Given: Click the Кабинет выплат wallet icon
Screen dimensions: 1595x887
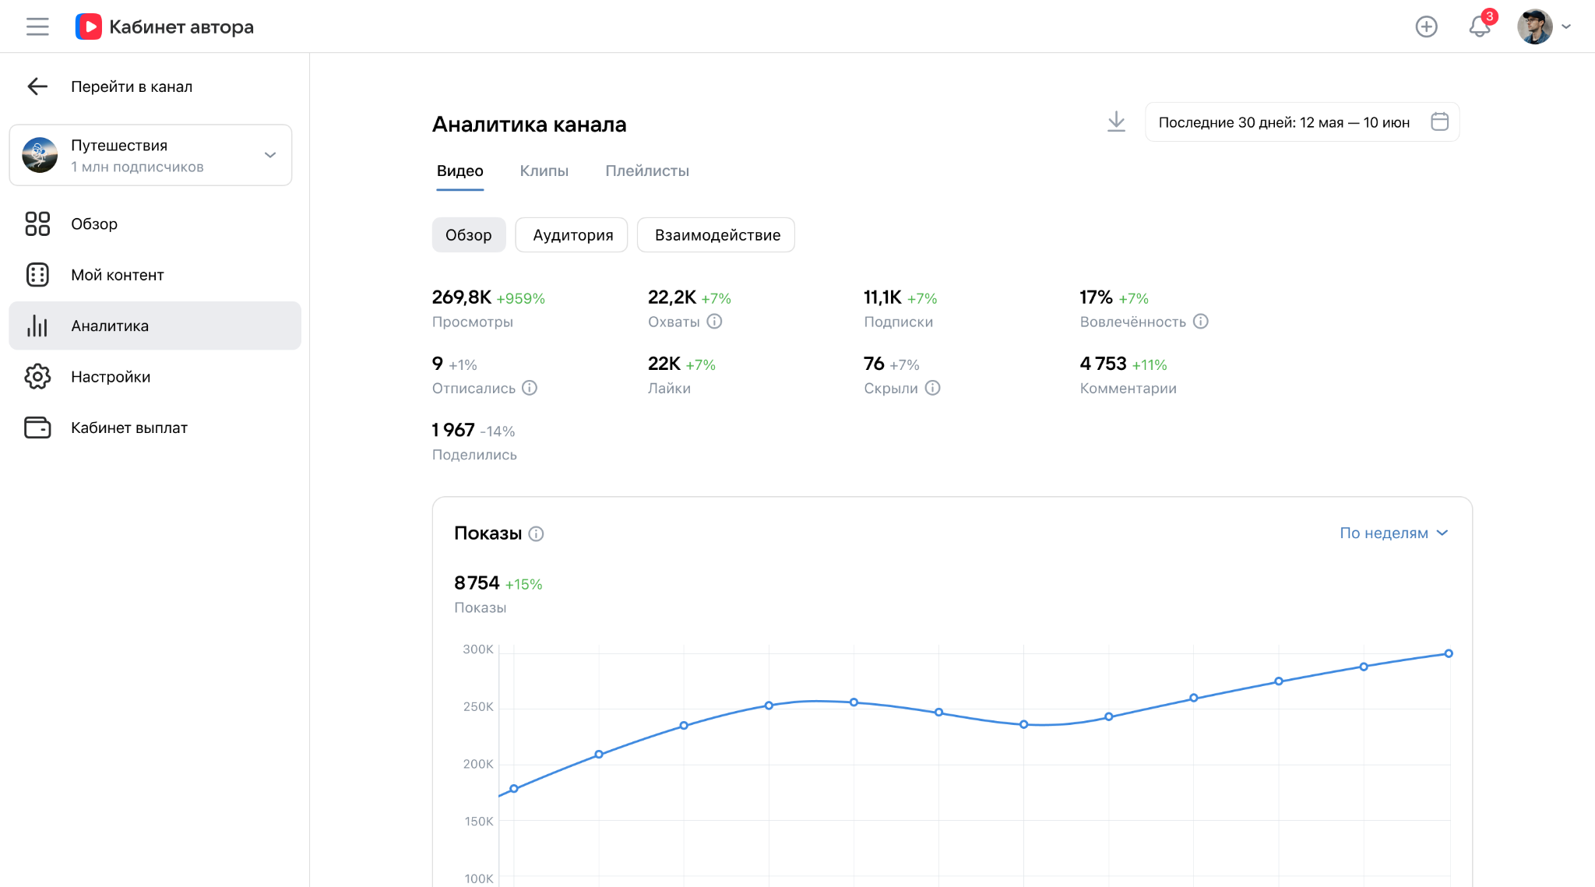Looking at the screenshot, I should tap(37, 428).
